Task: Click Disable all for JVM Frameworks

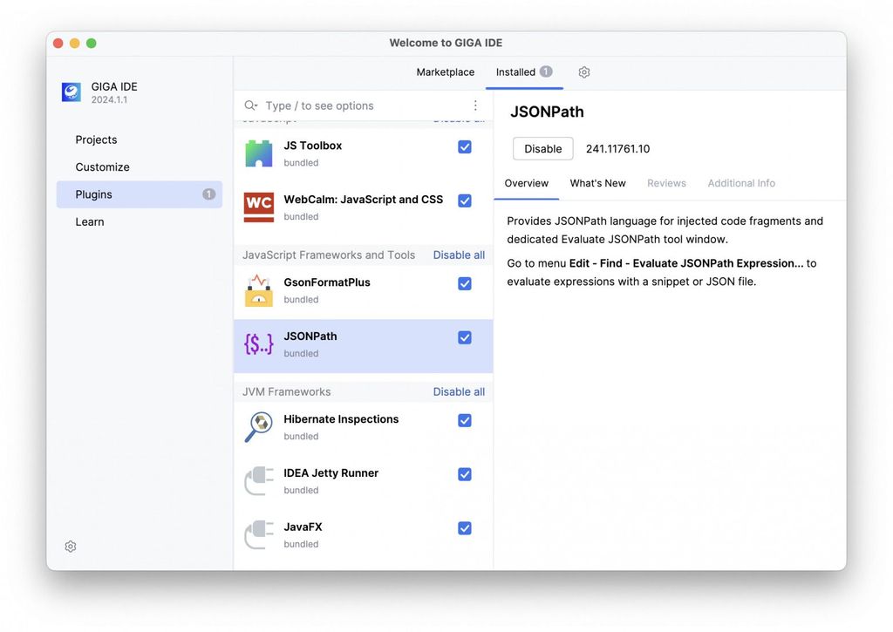Action: [x=459, y=392]
